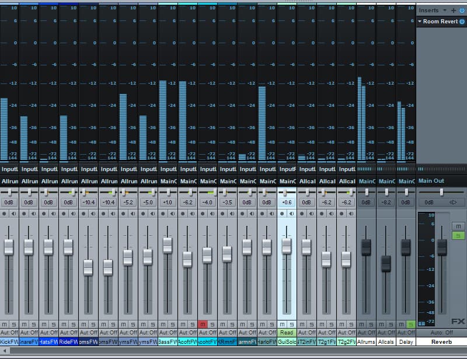Enable monitor speaker on T2g1FW channel
This screenshot has height=359, width=467.
point(332,214)
